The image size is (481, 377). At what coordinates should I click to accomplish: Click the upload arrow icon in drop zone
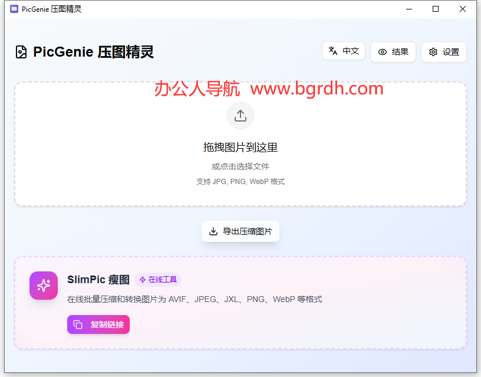(240, 116)
